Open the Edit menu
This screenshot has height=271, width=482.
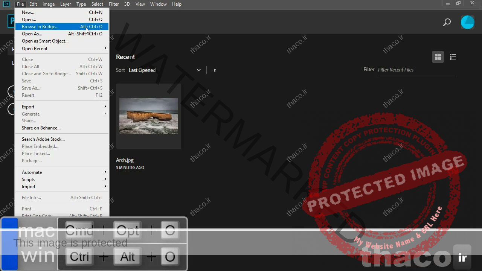pyautogui.click(x=33, y=4)
